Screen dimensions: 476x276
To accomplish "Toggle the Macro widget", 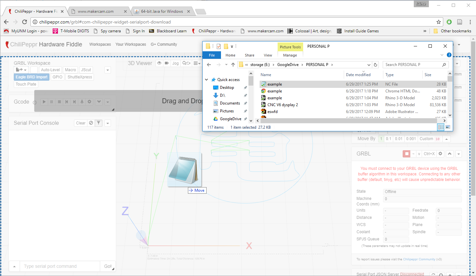I will coord(70,70).
